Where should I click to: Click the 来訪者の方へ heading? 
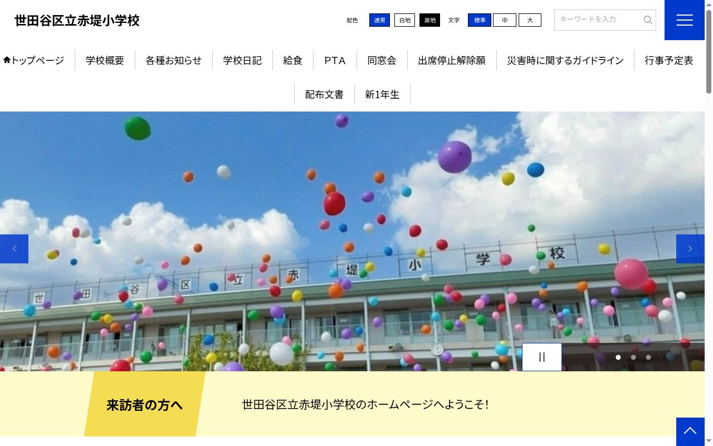(x=145, y=405)
